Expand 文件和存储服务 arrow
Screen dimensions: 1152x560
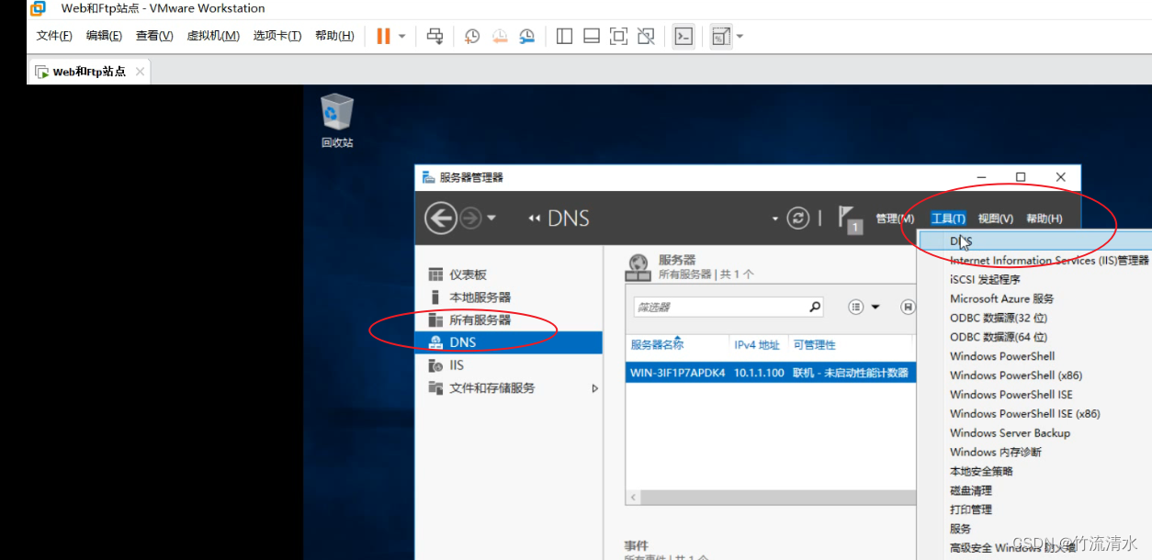coord(594,388)
